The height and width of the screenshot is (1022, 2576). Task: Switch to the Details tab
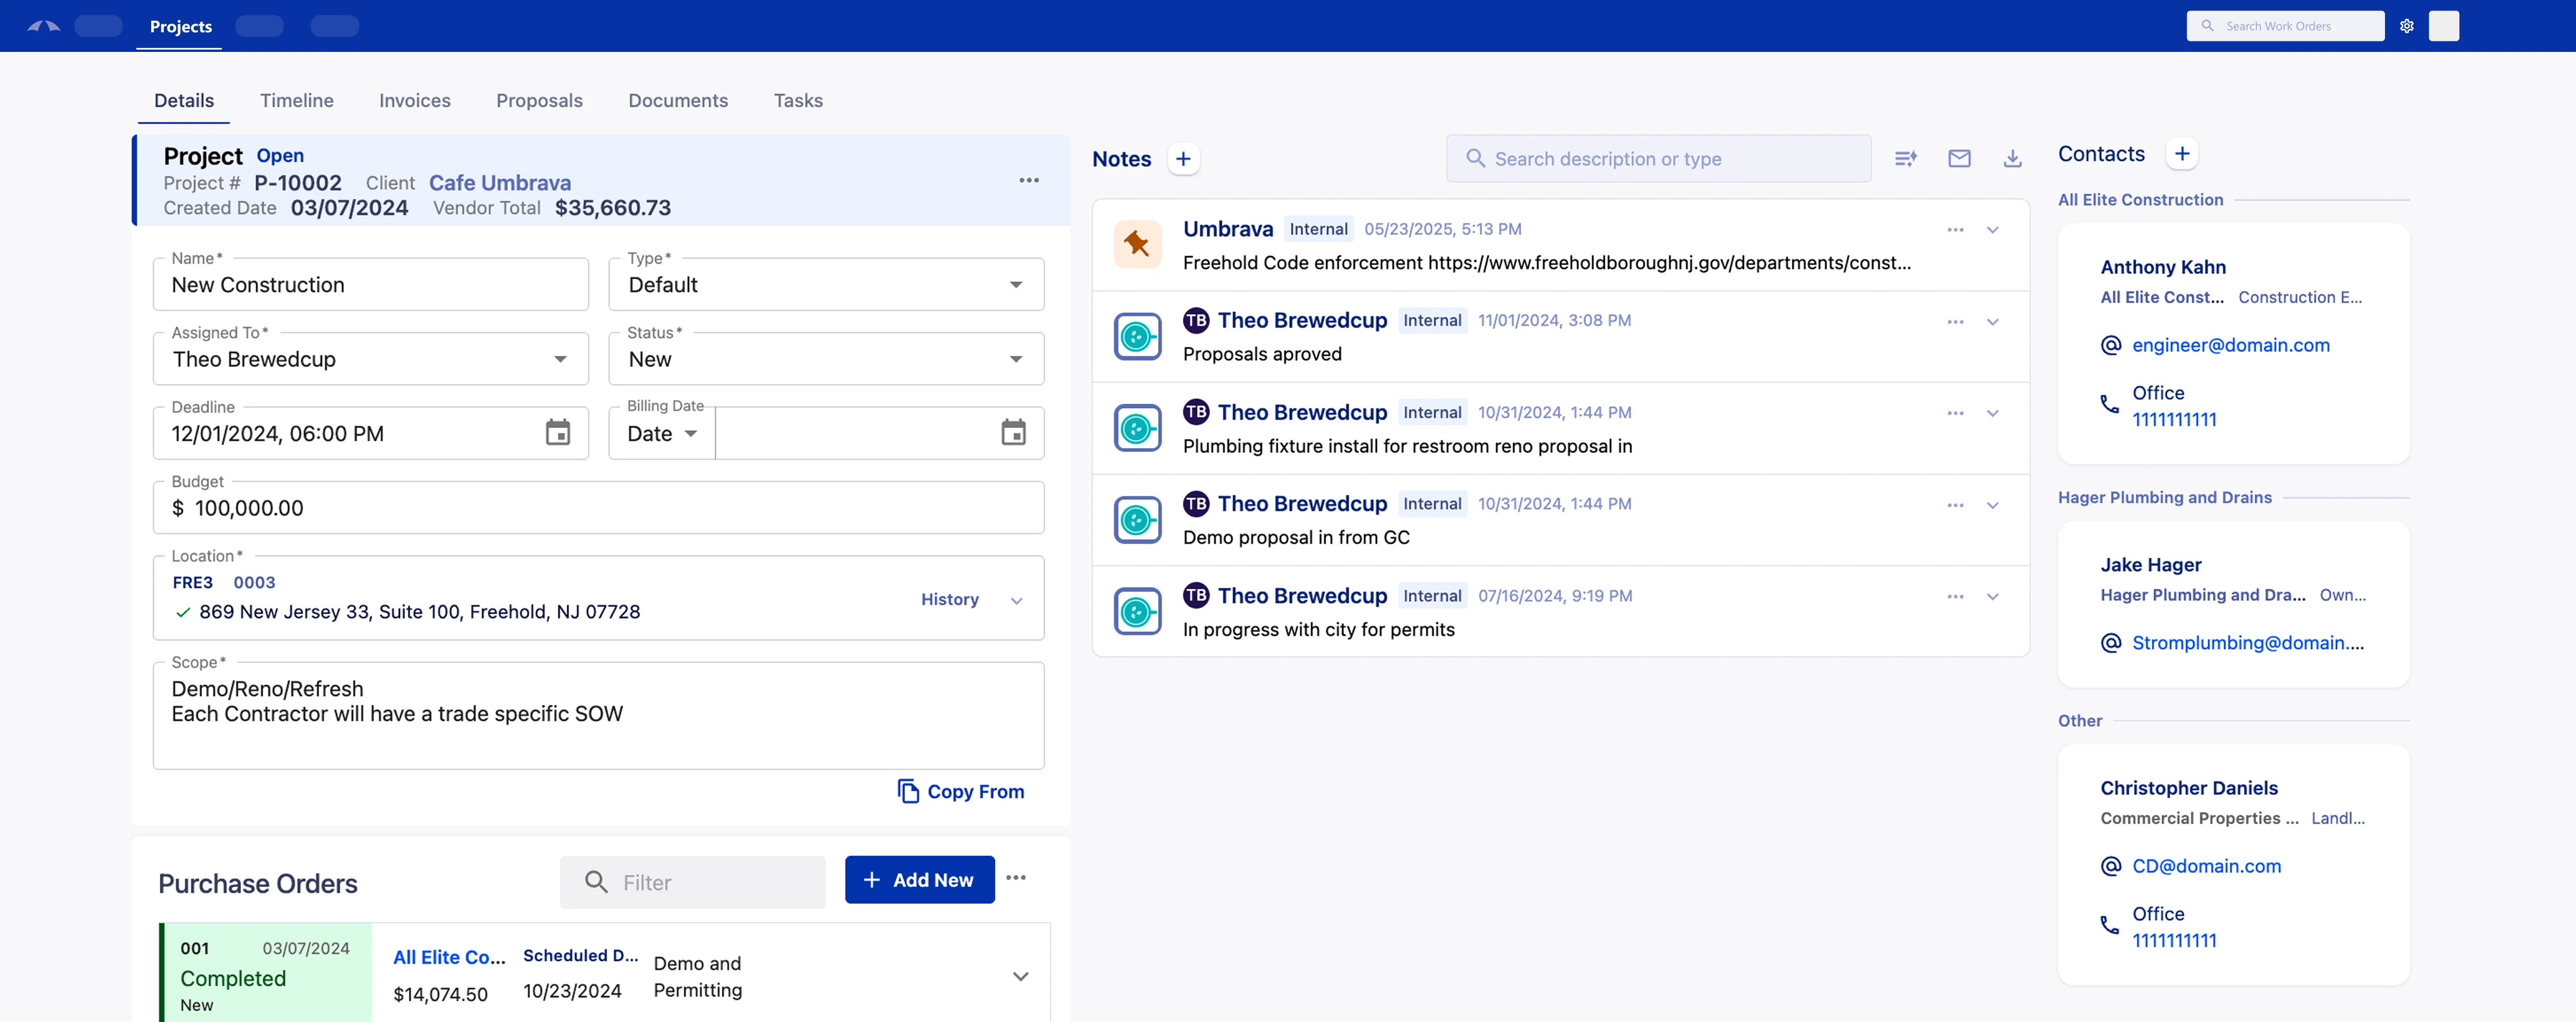(184, 101)
